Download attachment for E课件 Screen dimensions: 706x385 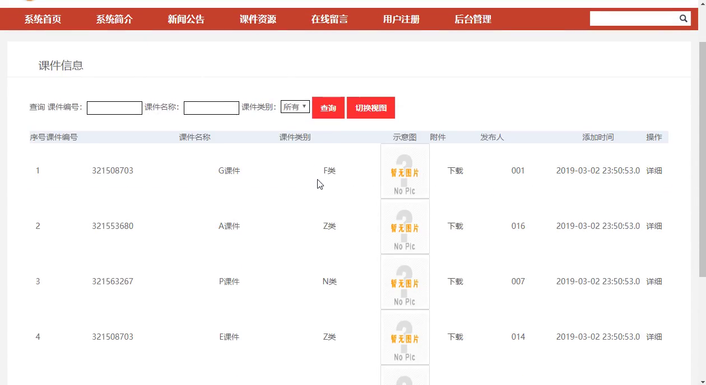pos(456,337)
